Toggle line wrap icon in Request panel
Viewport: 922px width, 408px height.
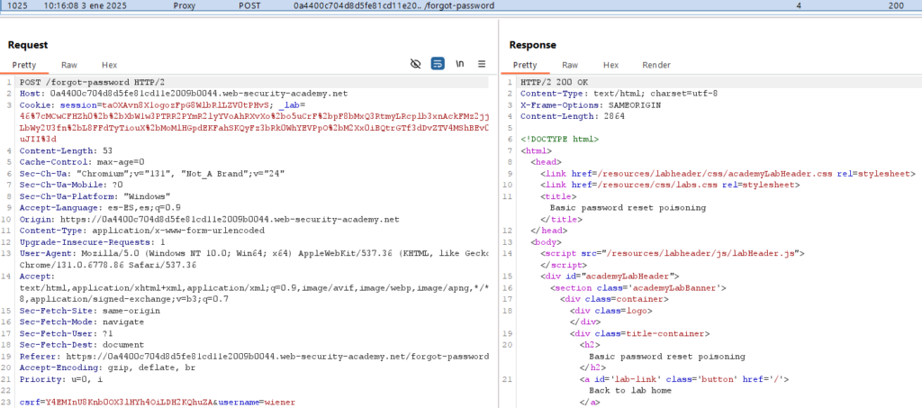pos(438,64)
